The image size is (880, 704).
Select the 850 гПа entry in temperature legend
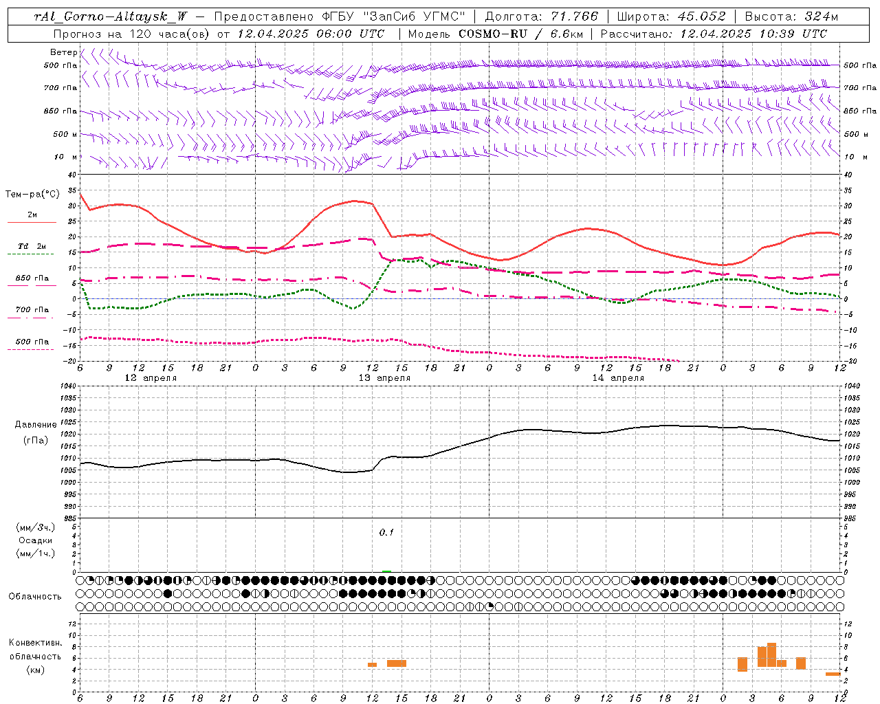[32, 278]
